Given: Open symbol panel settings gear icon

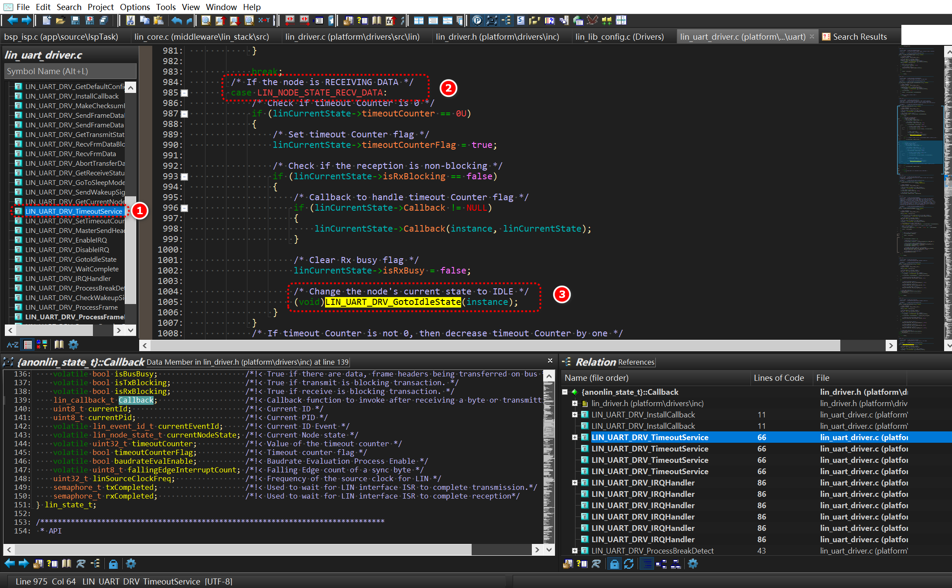Looking at the screenshot, I should pos(73,345).
